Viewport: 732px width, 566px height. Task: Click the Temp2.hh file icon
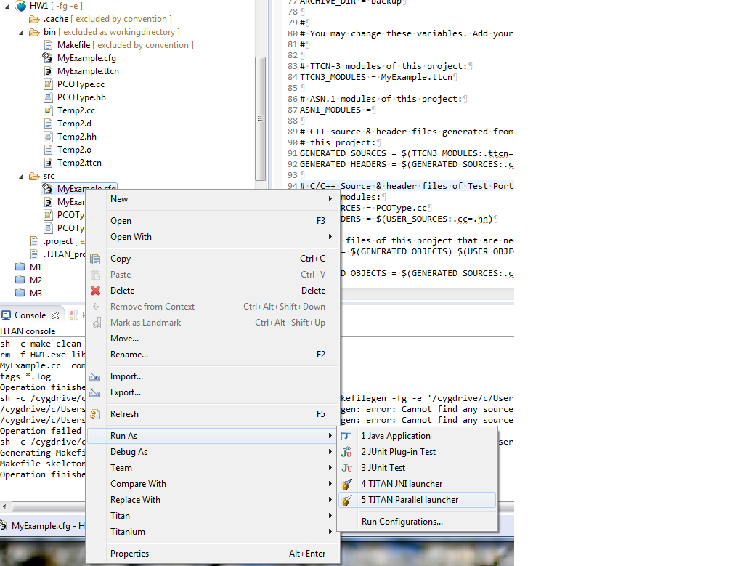pyautogui.click(x=48, y=137)
